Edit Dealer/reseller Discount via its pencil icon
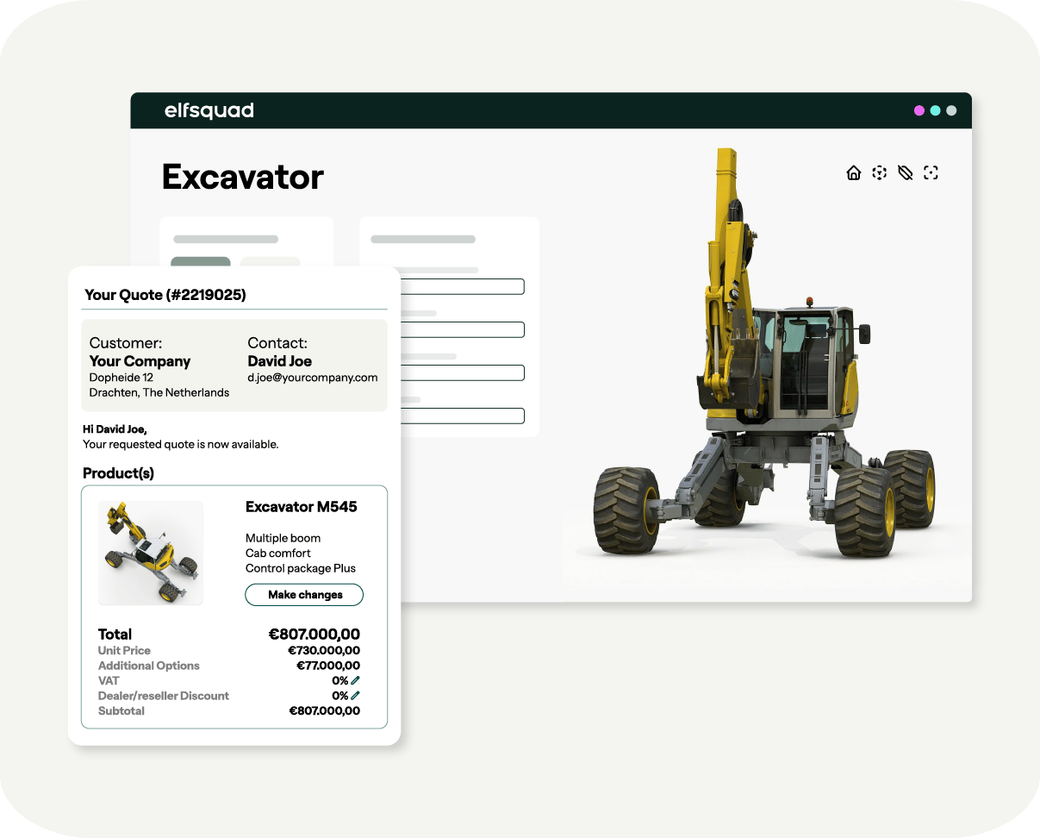The image size is (1040, 838). pyautogui.click(x=356, y=696)
